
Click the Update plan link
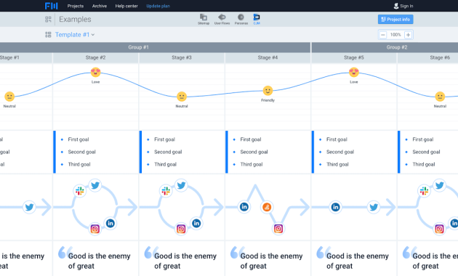158,6
